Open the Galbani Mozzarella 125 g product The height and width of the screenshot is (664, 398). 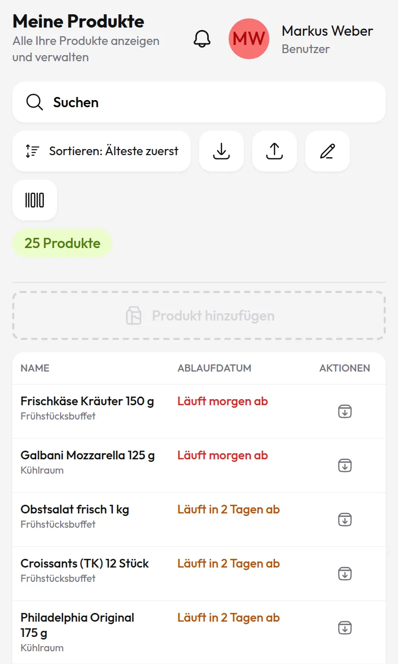(88, 455)
